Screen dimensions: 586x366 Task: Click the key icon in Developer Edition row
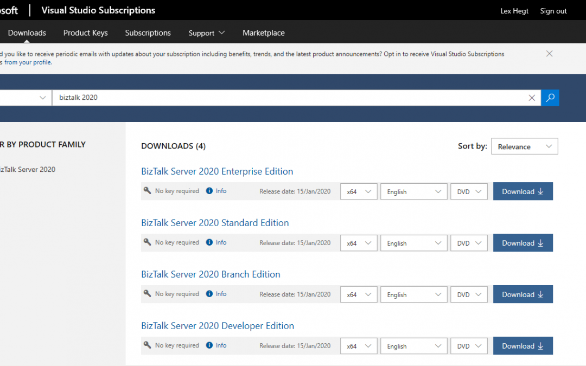click(147, 345)
